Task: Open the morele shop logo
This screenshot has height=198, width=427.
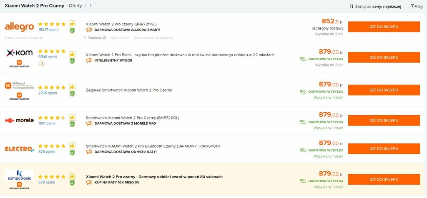Action: [19, 120]
